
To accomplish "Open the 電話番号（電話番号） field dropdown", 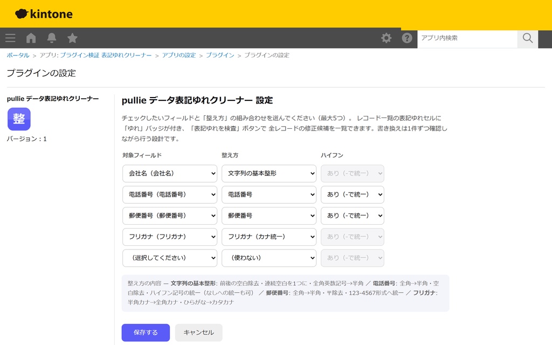I will pos(170,195).
